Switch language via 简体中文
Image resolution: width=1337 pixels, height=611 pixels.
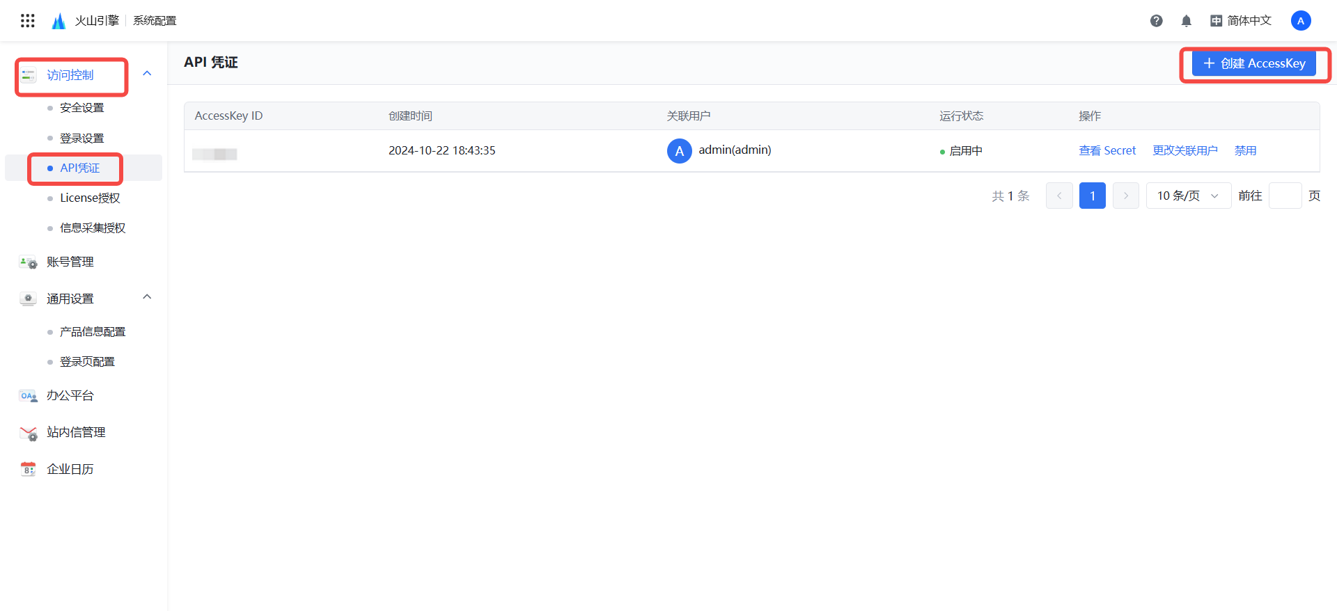pyautogui.click(x=1249, y=21)
